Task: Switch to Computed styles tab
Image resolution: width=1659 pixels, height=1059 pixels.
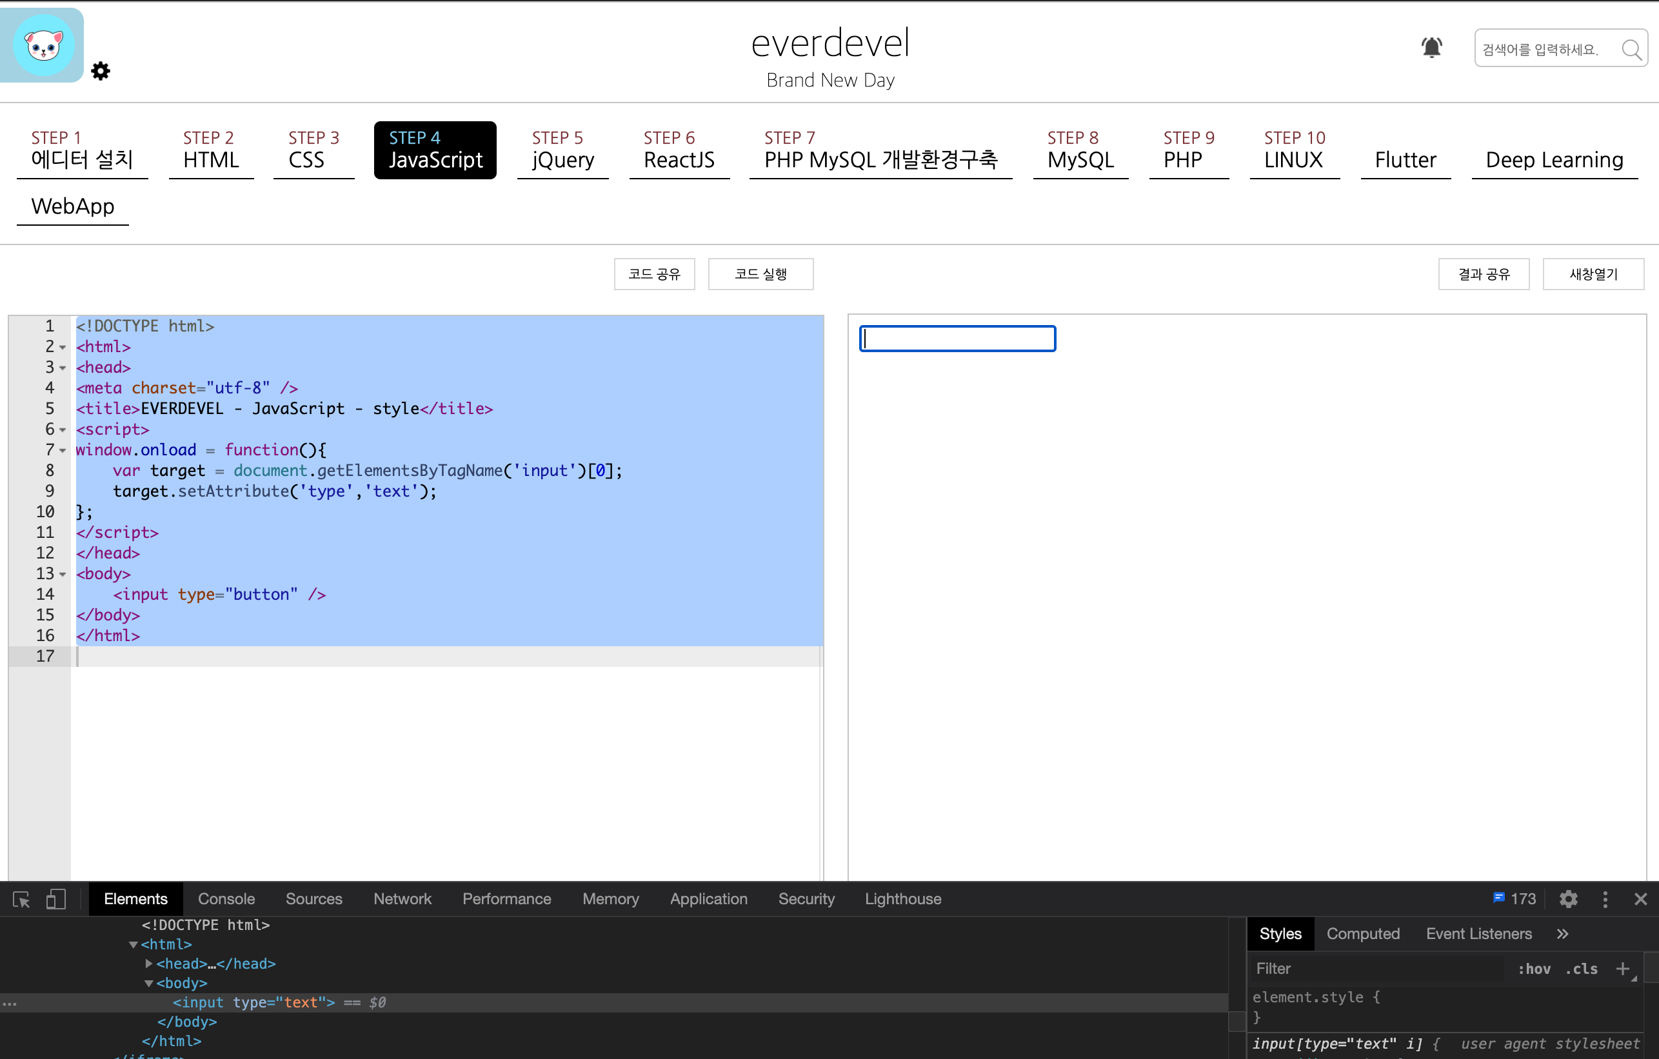Action: pos(1363,934)
